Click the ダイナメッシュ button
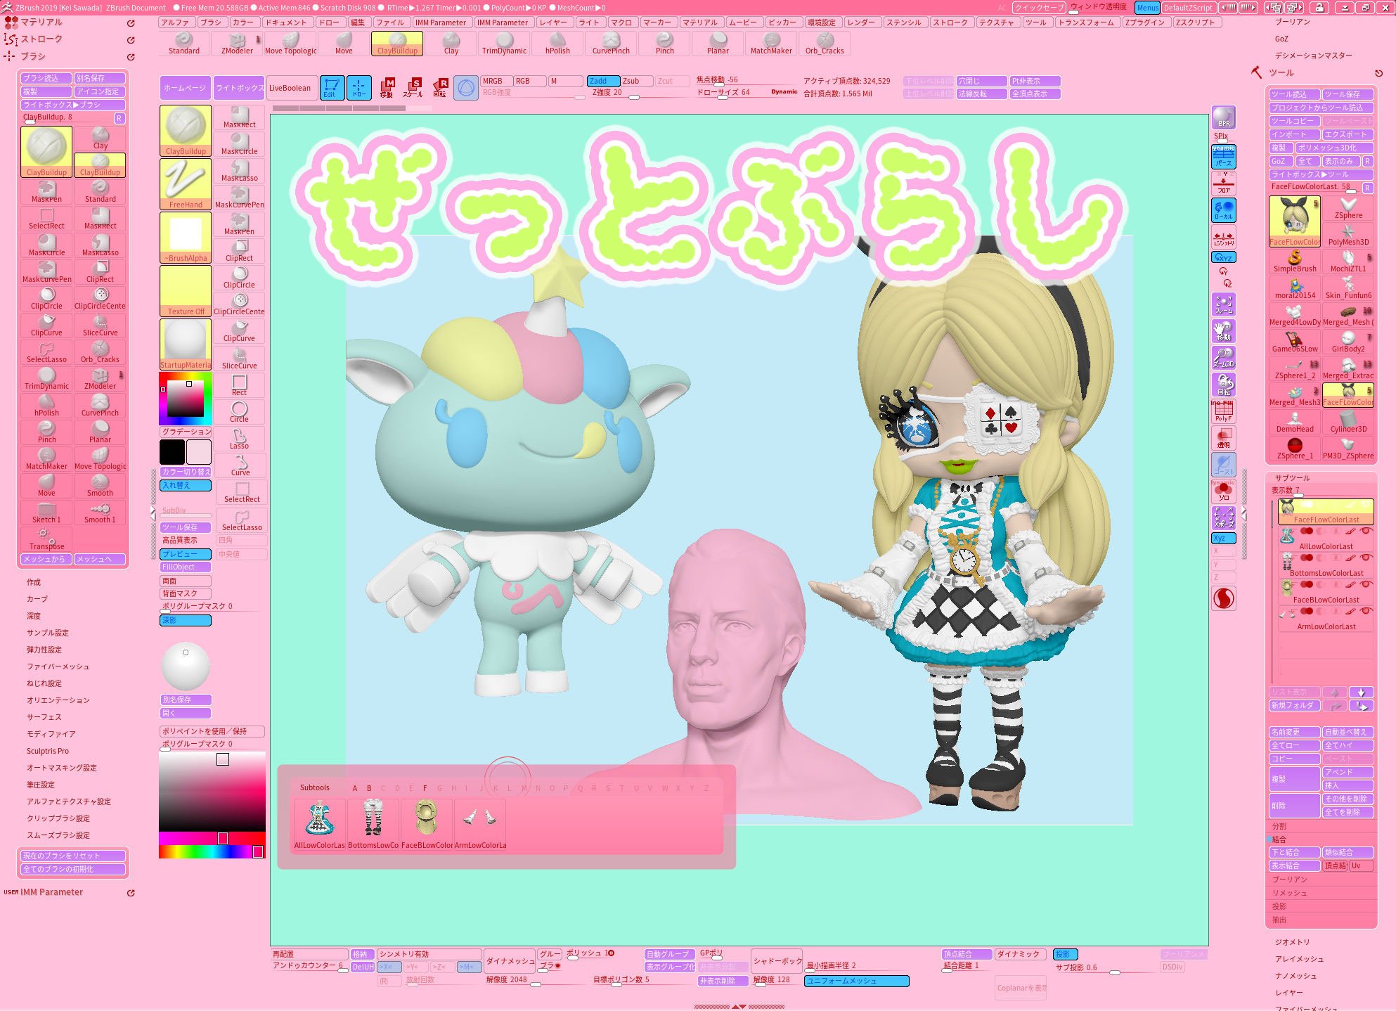Viewport: 1396px width, 1011px height. point(510,961)
